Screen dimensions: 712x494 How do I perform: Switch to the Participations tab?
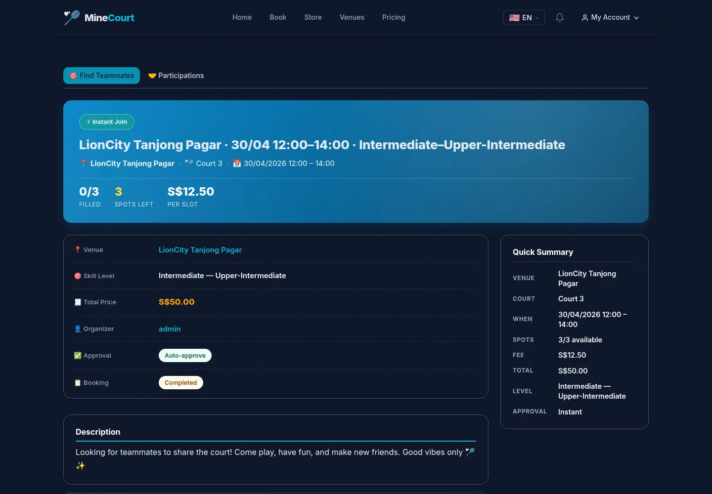176,76
